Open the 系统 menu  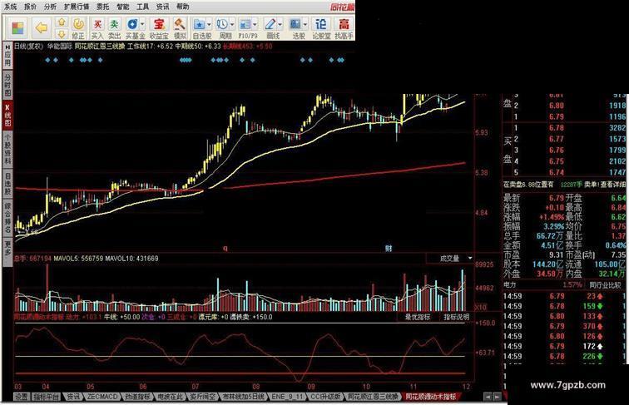11,7
